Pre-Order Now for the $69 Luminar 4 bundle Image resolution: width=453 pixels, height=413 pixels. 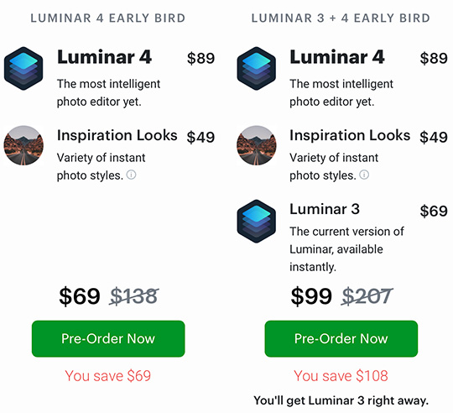(108, 339)
